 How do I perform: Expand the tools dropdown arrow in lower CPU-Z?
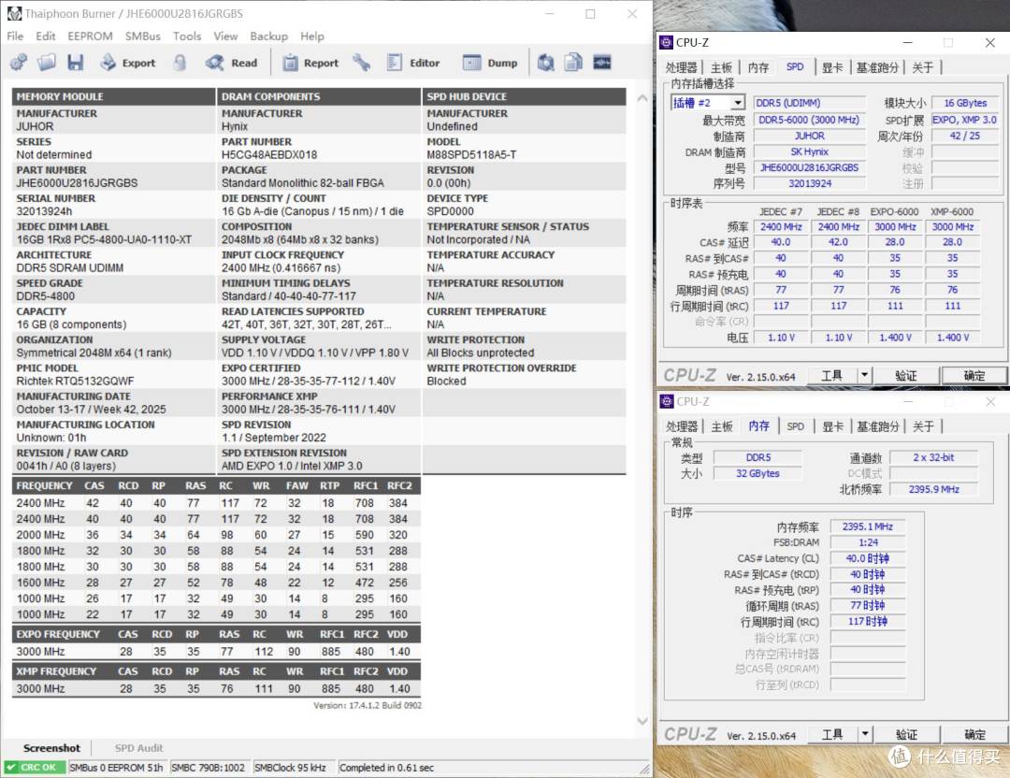pyautogui.click(x=864, y=734)
